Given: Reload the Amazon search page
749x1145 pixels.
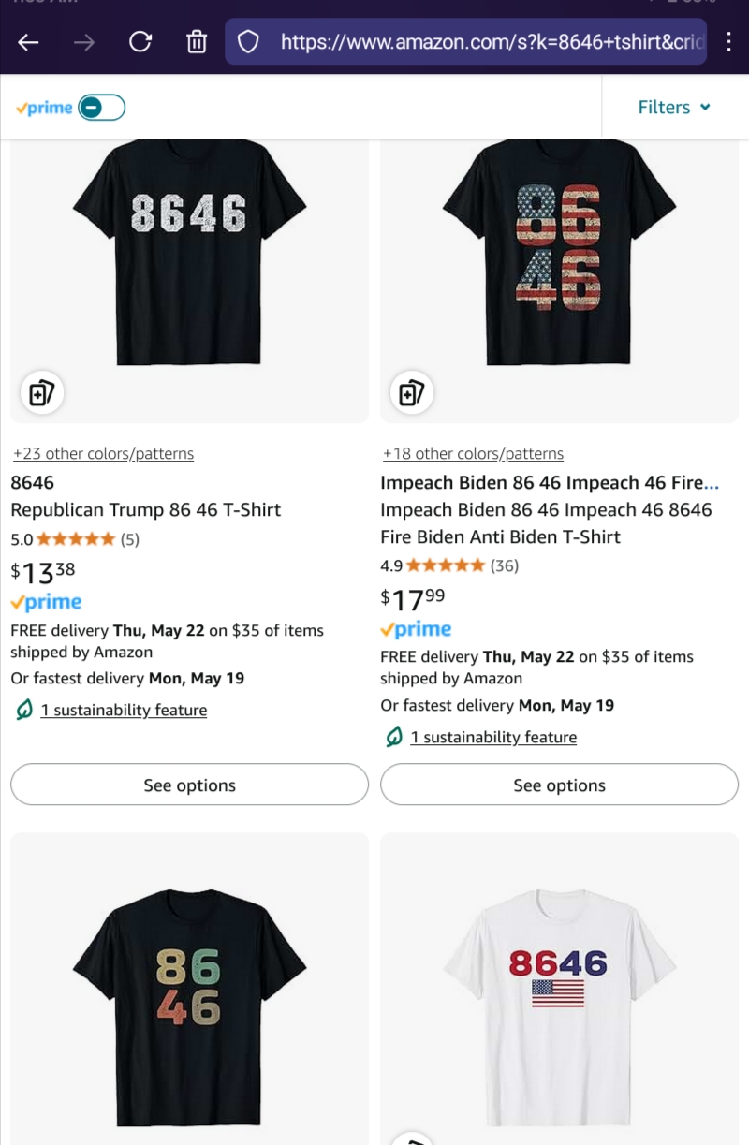Looking at the screenshot, I should (140, 42).
